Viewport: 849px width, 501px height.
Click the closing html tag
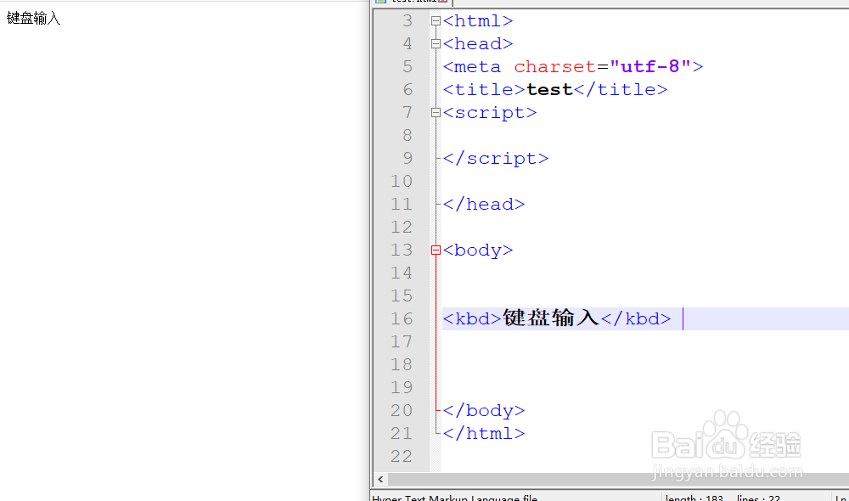tap(484, 433)
